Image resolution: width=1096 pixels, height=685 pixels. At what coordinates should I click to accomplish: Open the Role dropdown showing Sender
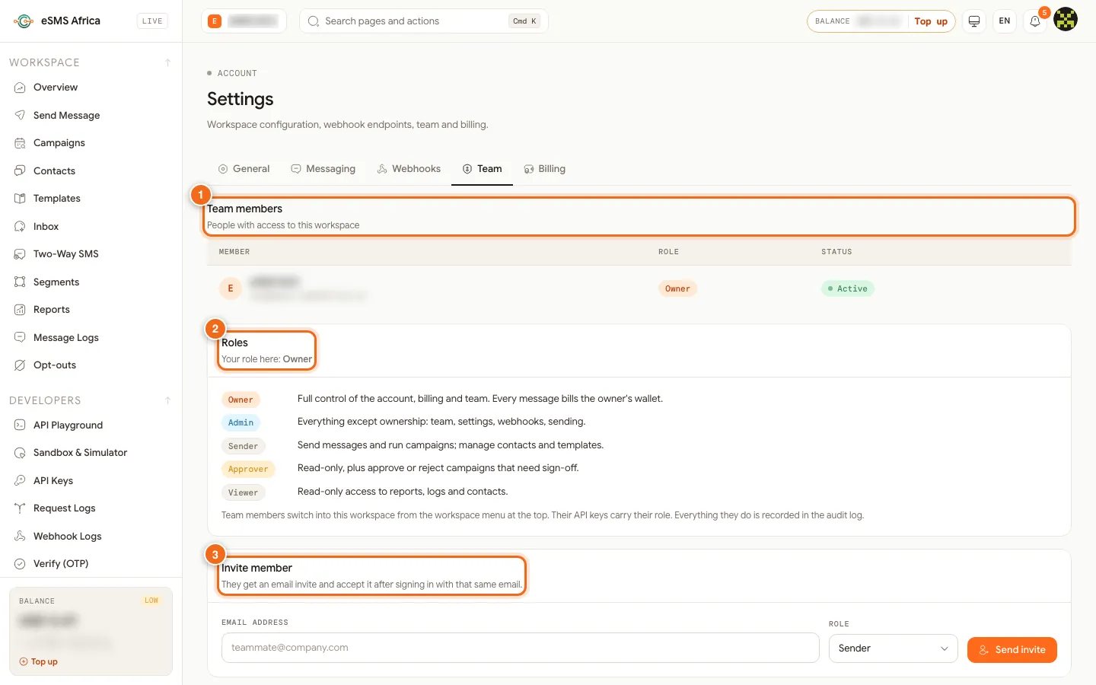(x=893, y=648)
